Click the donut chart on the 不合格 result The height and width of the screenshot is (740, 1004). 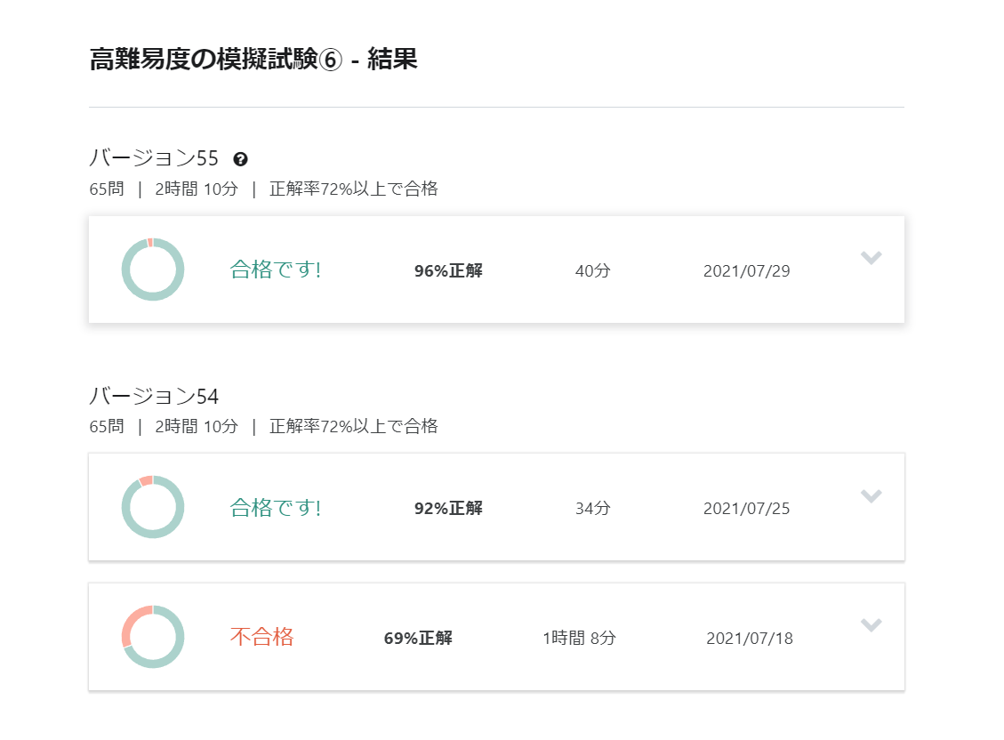[x=153, y=637]
